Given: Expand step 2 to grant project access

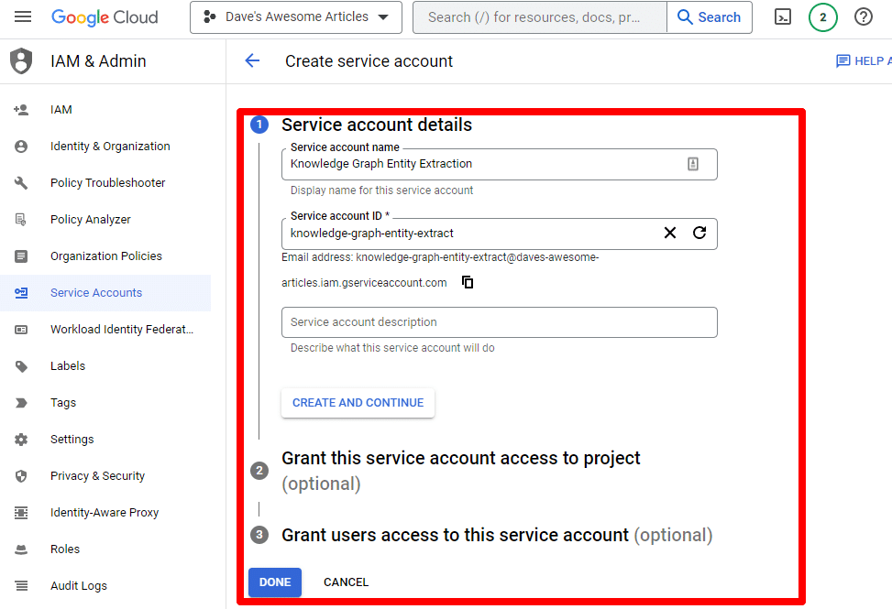Looking at the screenshot, I should [x=461, y=458].
